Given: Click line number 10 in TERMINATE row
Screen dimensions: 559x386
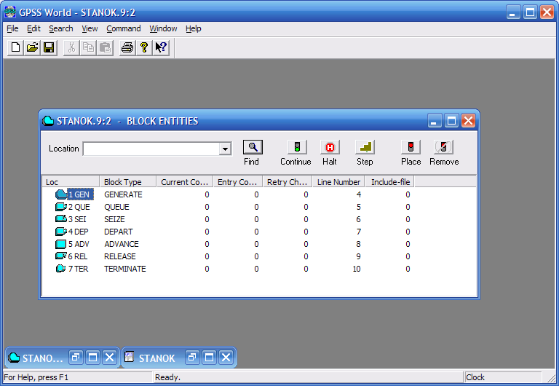Looking at the screenshot, I should coord(357,269).
